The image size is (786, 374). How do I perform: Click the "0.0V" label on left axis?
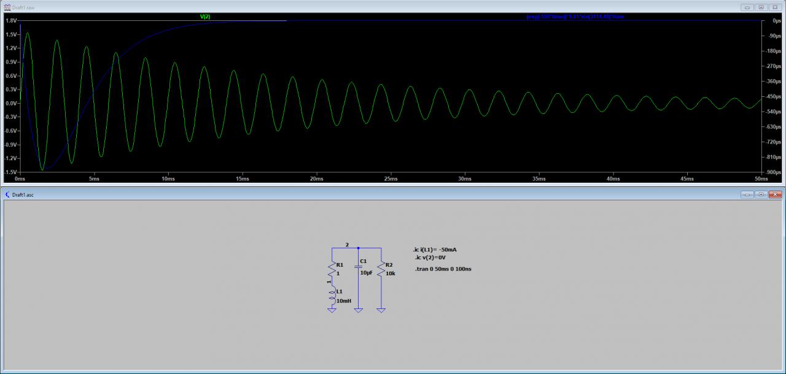click(11, 104)
